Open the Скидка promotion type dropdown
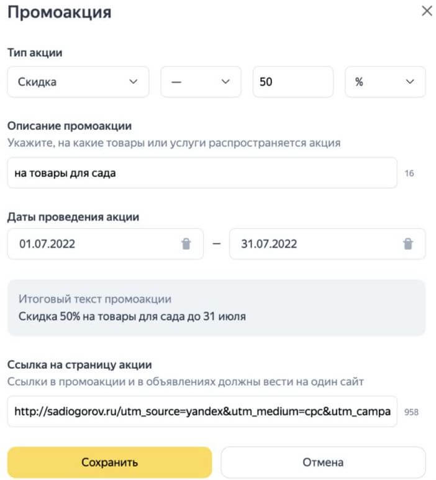This screenshot has width=436, height=480. point(78,82)
